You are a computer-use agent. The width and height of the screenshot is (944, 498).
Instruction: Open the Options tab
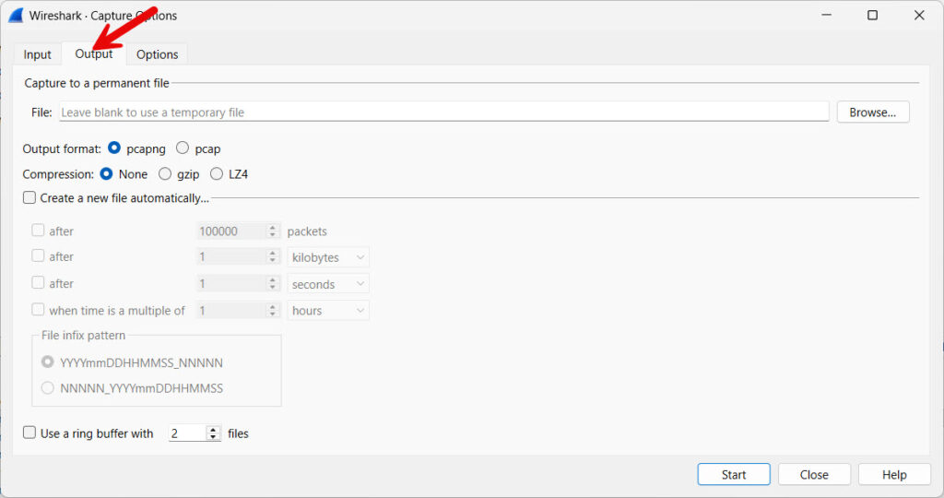(157, 54)
